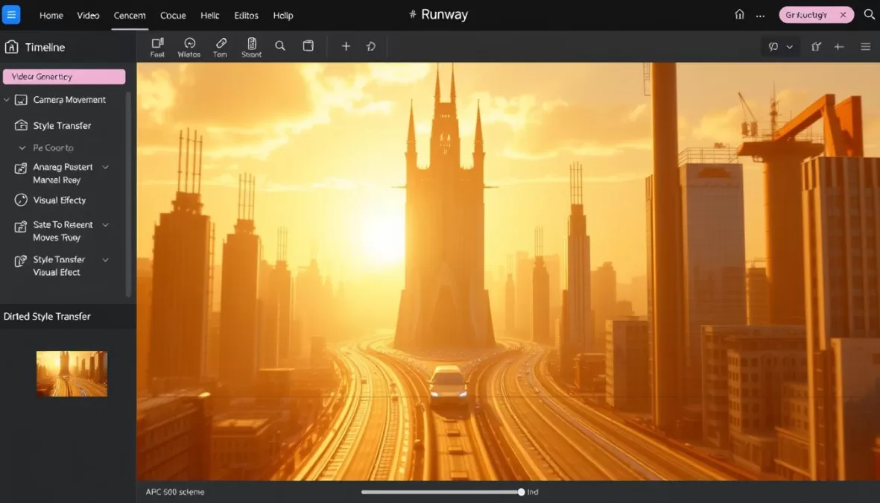Viewport: 880px width, 503px height.
Task: Click the Soront document icon
Action: pyautogui.click(x=251, y=45)
